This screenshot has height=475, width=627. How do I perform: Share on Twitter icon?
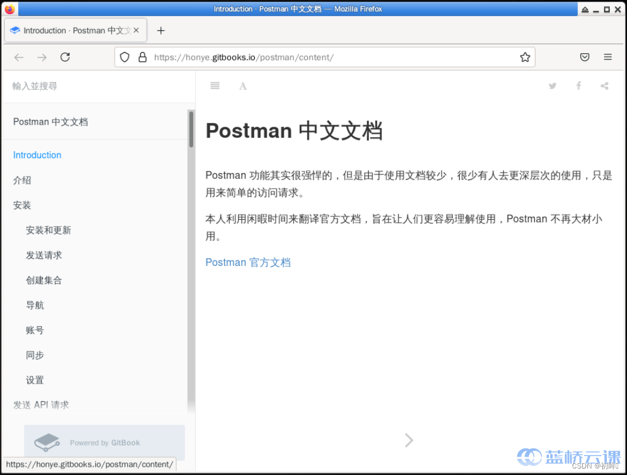pyautogui.click(x=553, y=86)
